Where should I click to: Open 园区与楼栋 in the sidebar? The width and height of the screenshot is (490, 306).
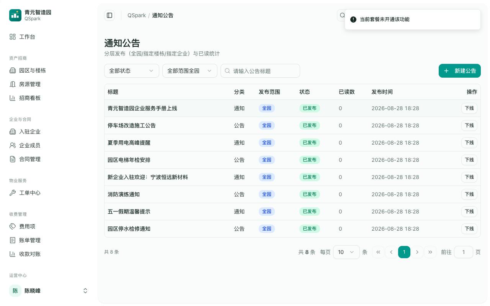point(49,70)
